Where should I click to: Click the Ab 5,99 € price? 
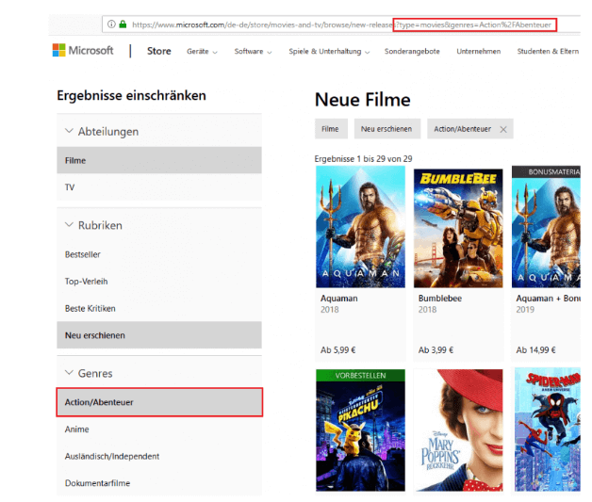[x=337, y=350]
